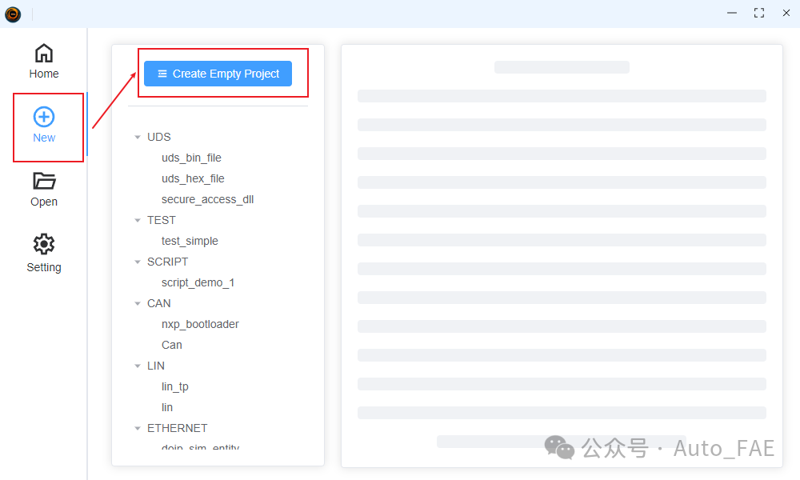Select the uds_bin_file example
This screenshot has height=480, width=800.
(x=191, y=158)
